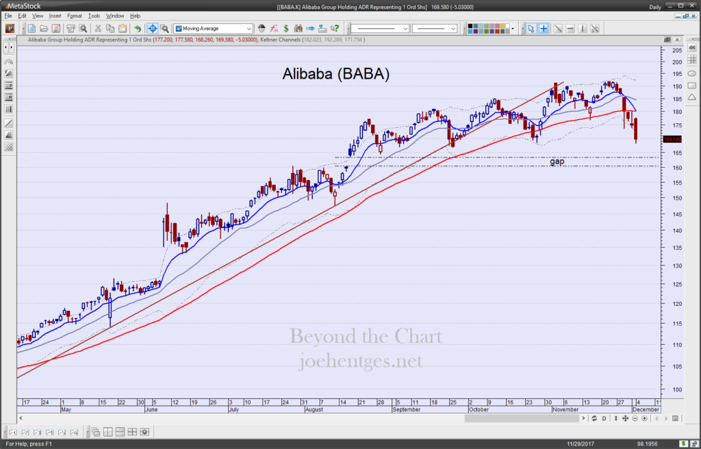Click the pan four-arrow move icon
701x449 pixels.
pyautogui.click(x=626, y=419)
